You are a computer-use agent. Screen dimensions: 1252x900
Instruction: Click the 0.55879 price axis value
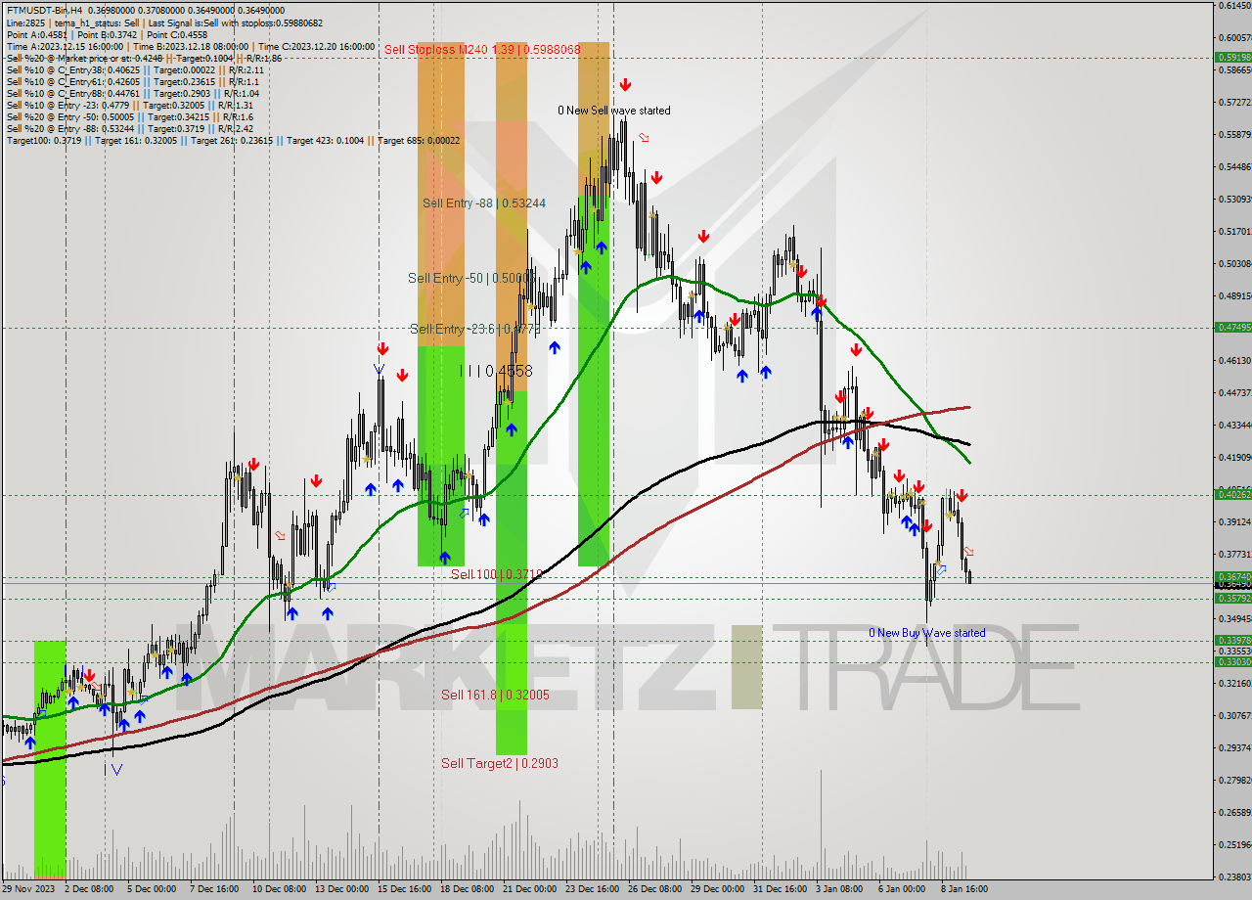coord(1234,134)
